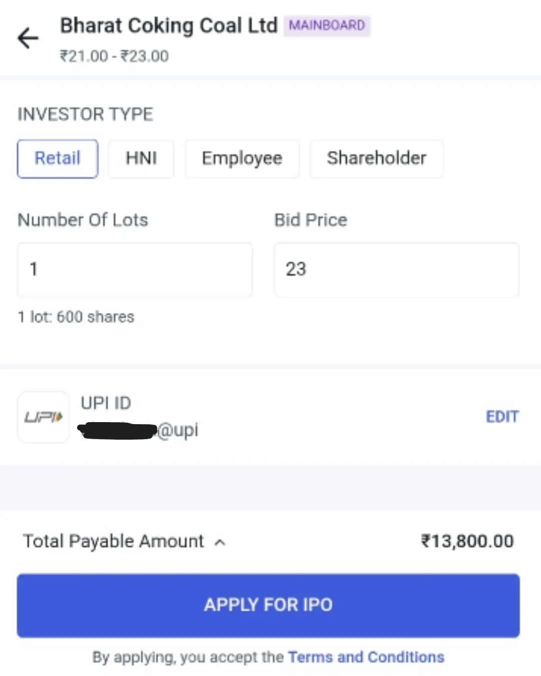Click the Bharat Coking Coal Ltd title
This screenshot has height=676, width=541.
coord(169,26)
